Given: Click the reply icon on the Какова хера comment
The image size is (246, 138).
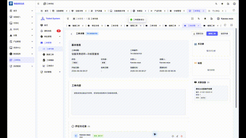Looking at the screenshot, I should click(173, 136).
